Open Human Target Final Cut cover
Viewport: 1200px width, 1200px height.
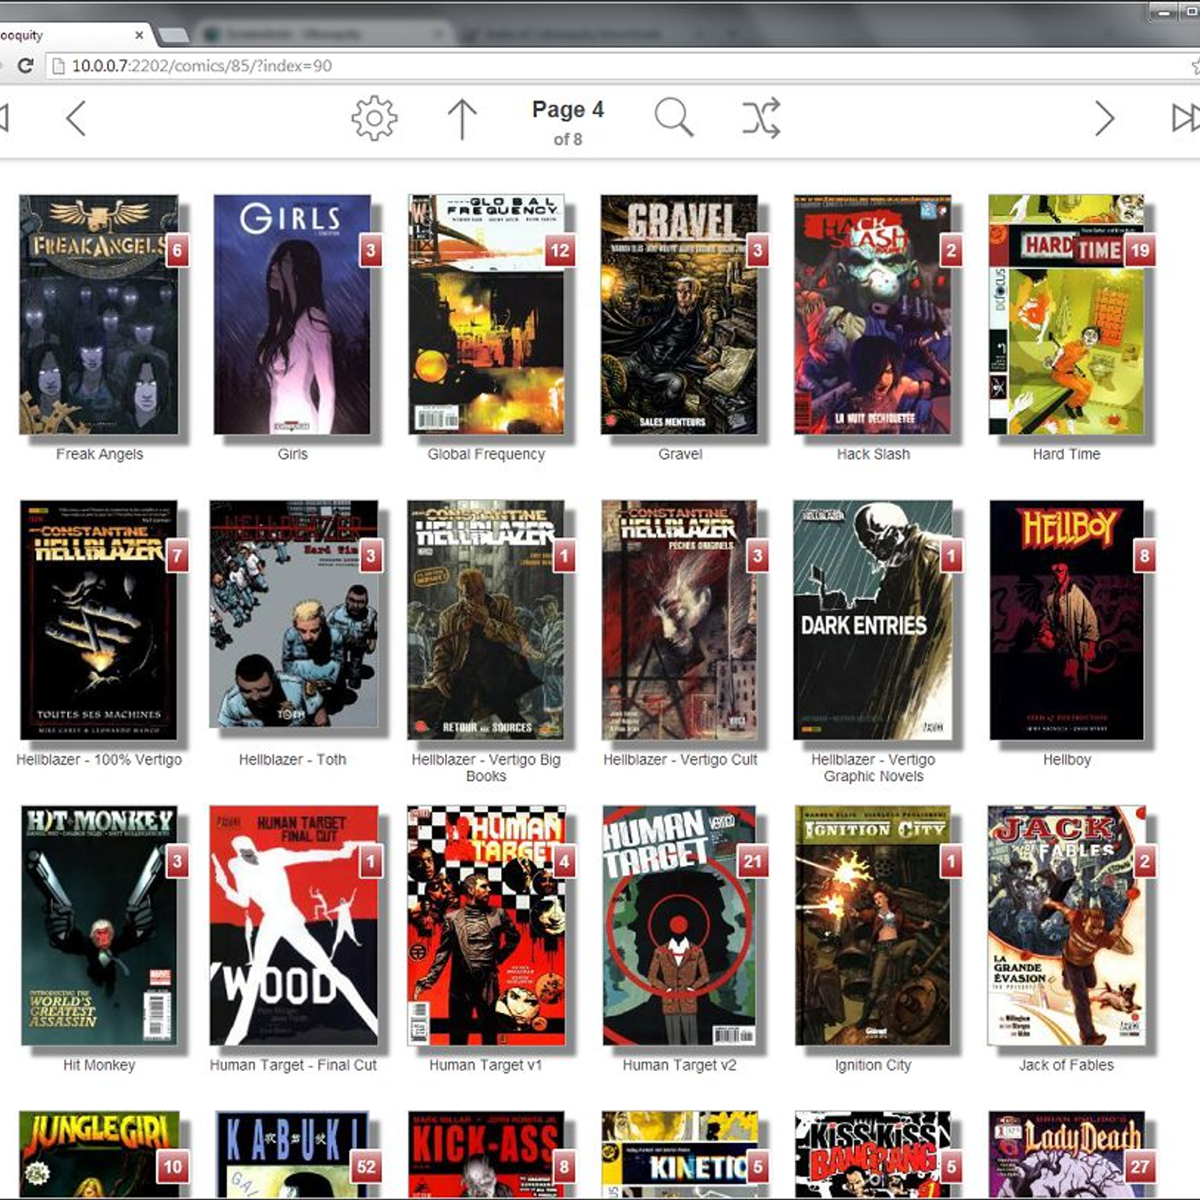tap(293, 925)
